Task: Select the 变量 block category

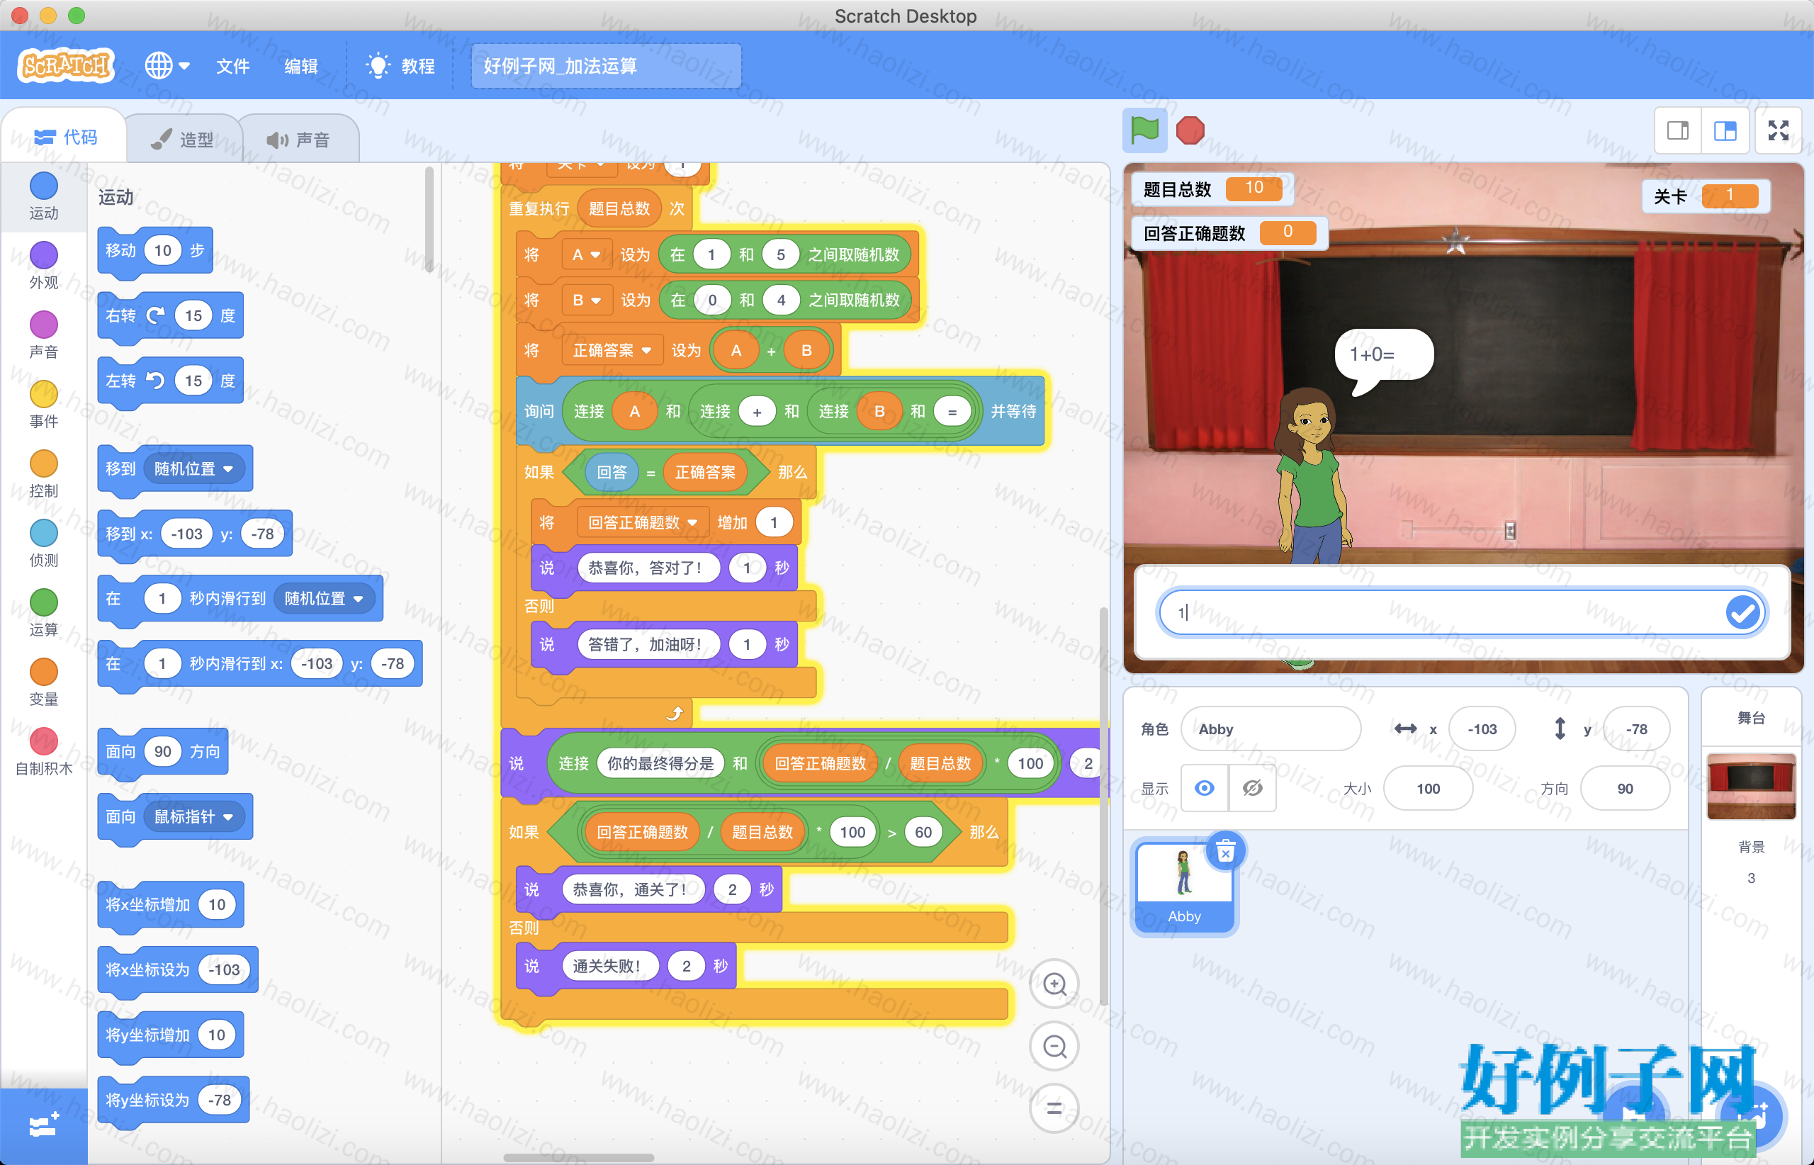Action: [x=44, y=683]
